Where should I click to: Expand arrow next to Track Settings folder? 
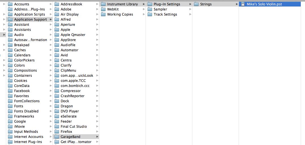[190, 14]
